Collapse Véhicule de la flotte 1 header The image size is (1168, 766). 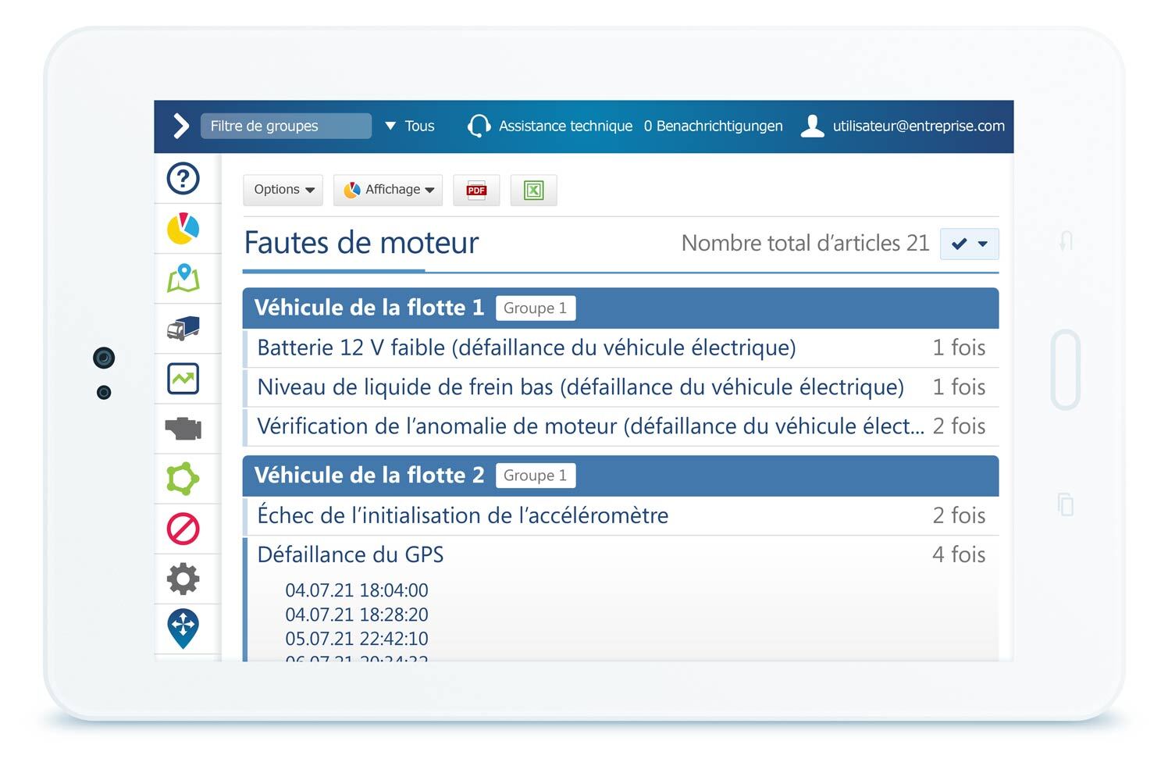[x=621, y=308]
